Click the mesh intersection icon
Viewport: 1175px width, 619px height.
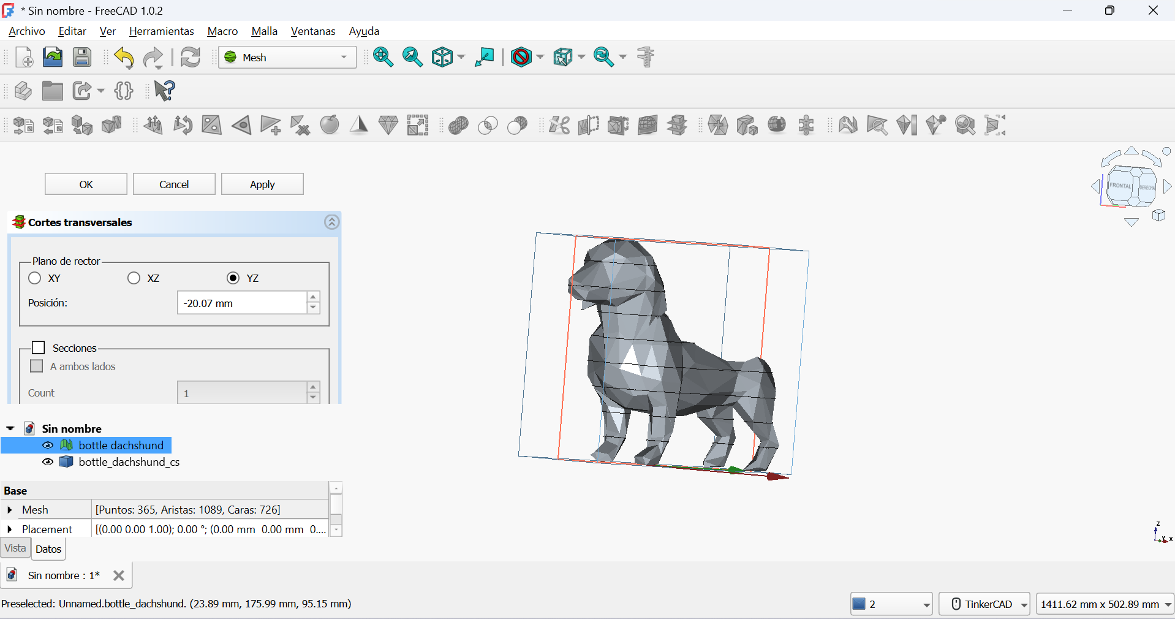(x=488, y=125)
